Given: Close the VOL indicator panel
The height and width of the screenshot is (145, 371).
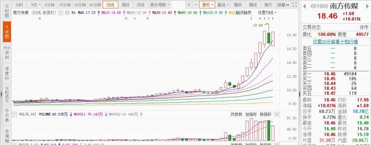Looking at the screenshot, I should click(x=277, y=114).
